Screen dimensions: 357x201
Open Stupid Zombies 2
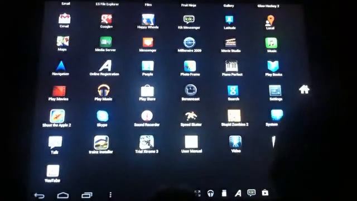pos(234,116)
